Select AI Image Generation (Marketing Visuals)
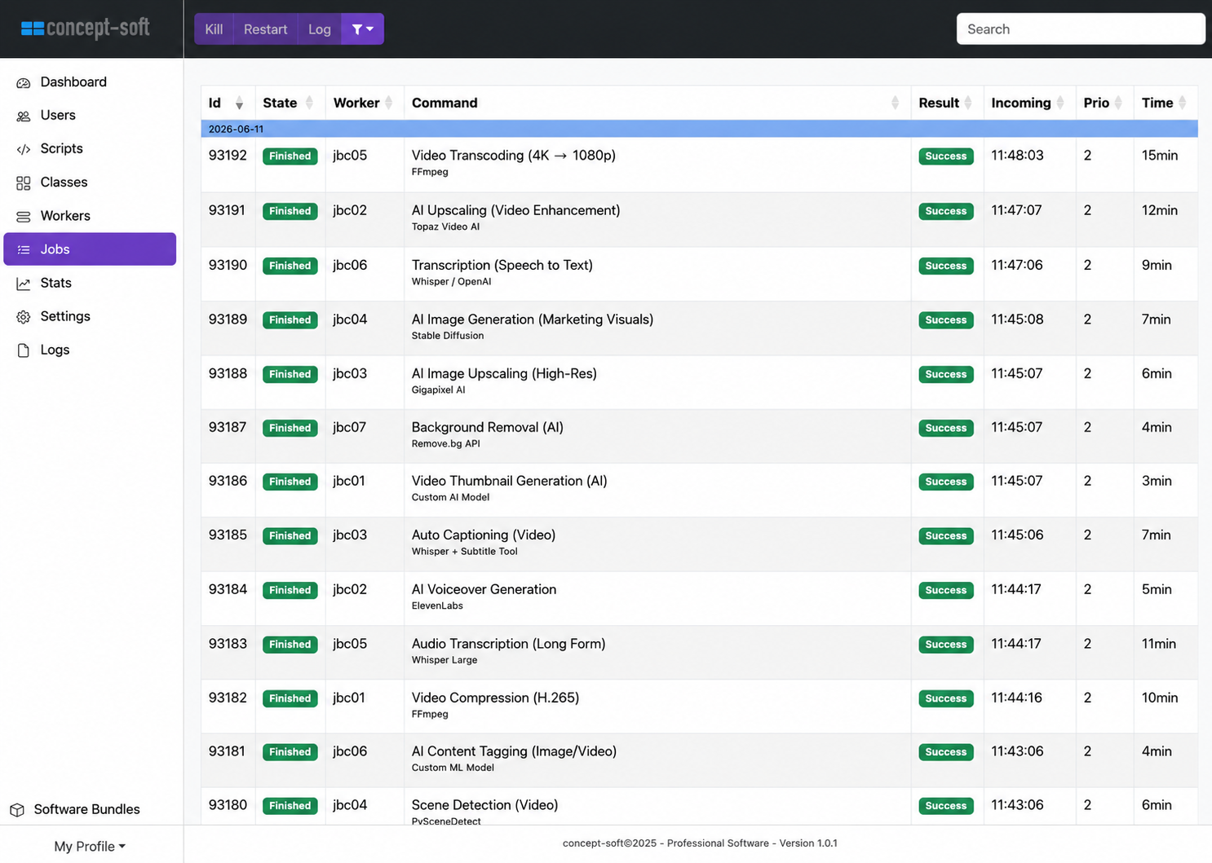 pos(533,319)
